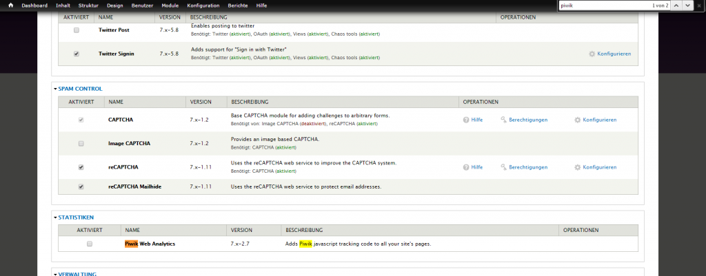This screenshot has width=706, height=276.
Task: Go to next find-in-page search result
Action: coord(687,6)
